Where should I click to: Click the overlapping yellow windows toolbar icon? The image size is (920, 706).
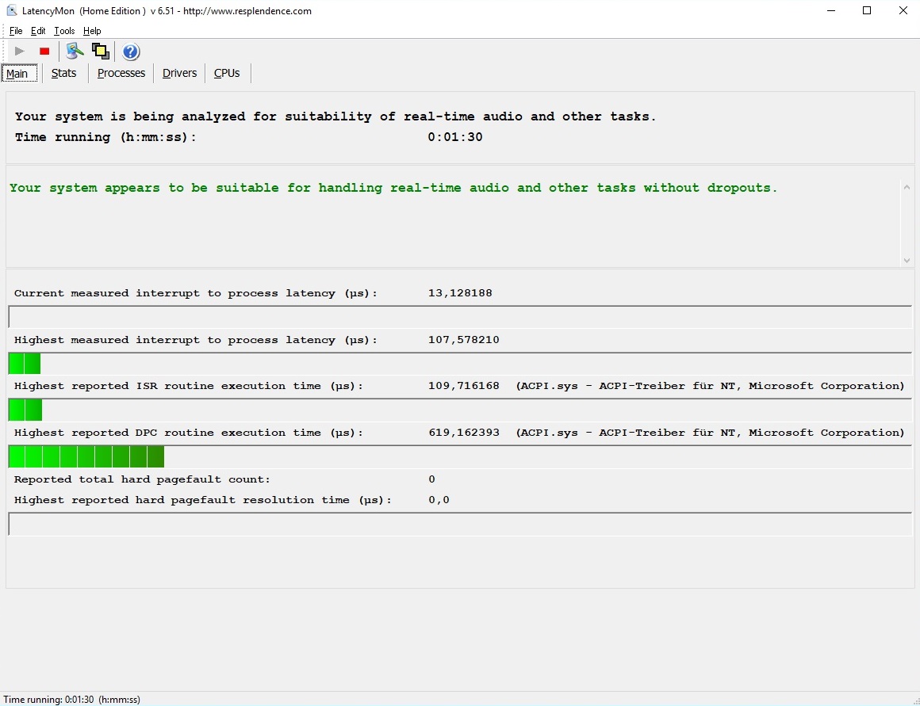101,52
